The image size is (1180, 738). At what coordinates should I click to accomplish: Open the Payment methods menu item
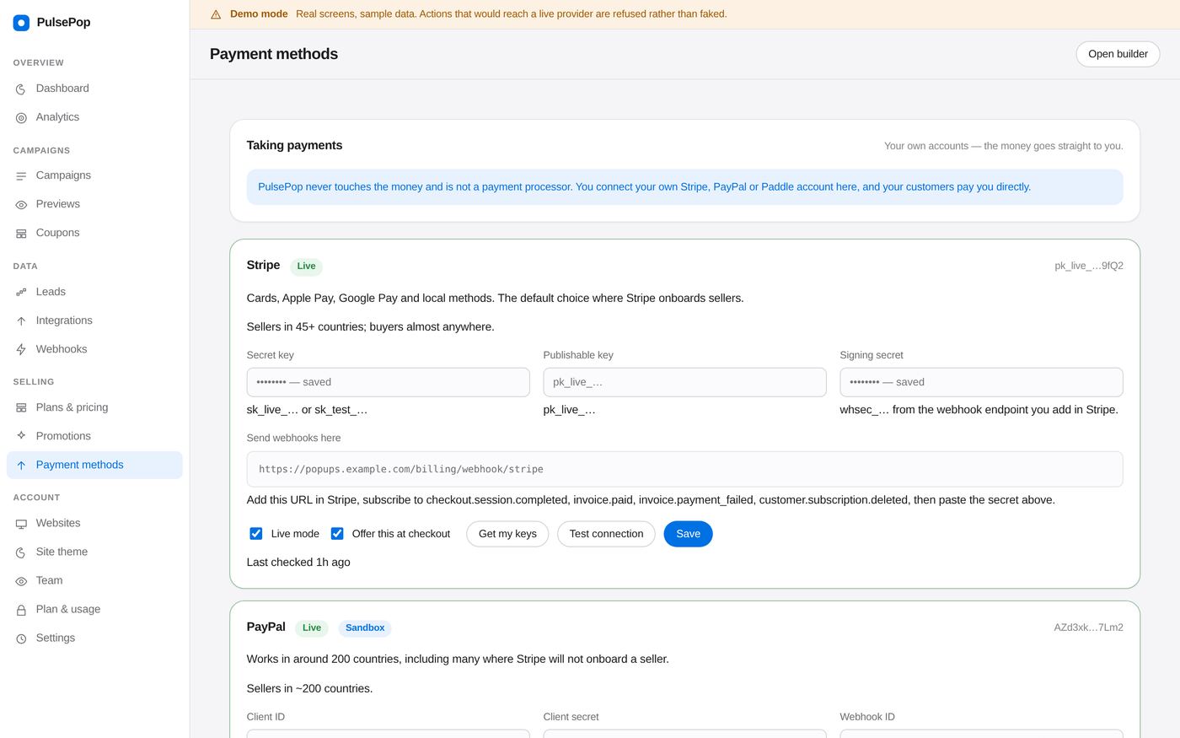94,465
